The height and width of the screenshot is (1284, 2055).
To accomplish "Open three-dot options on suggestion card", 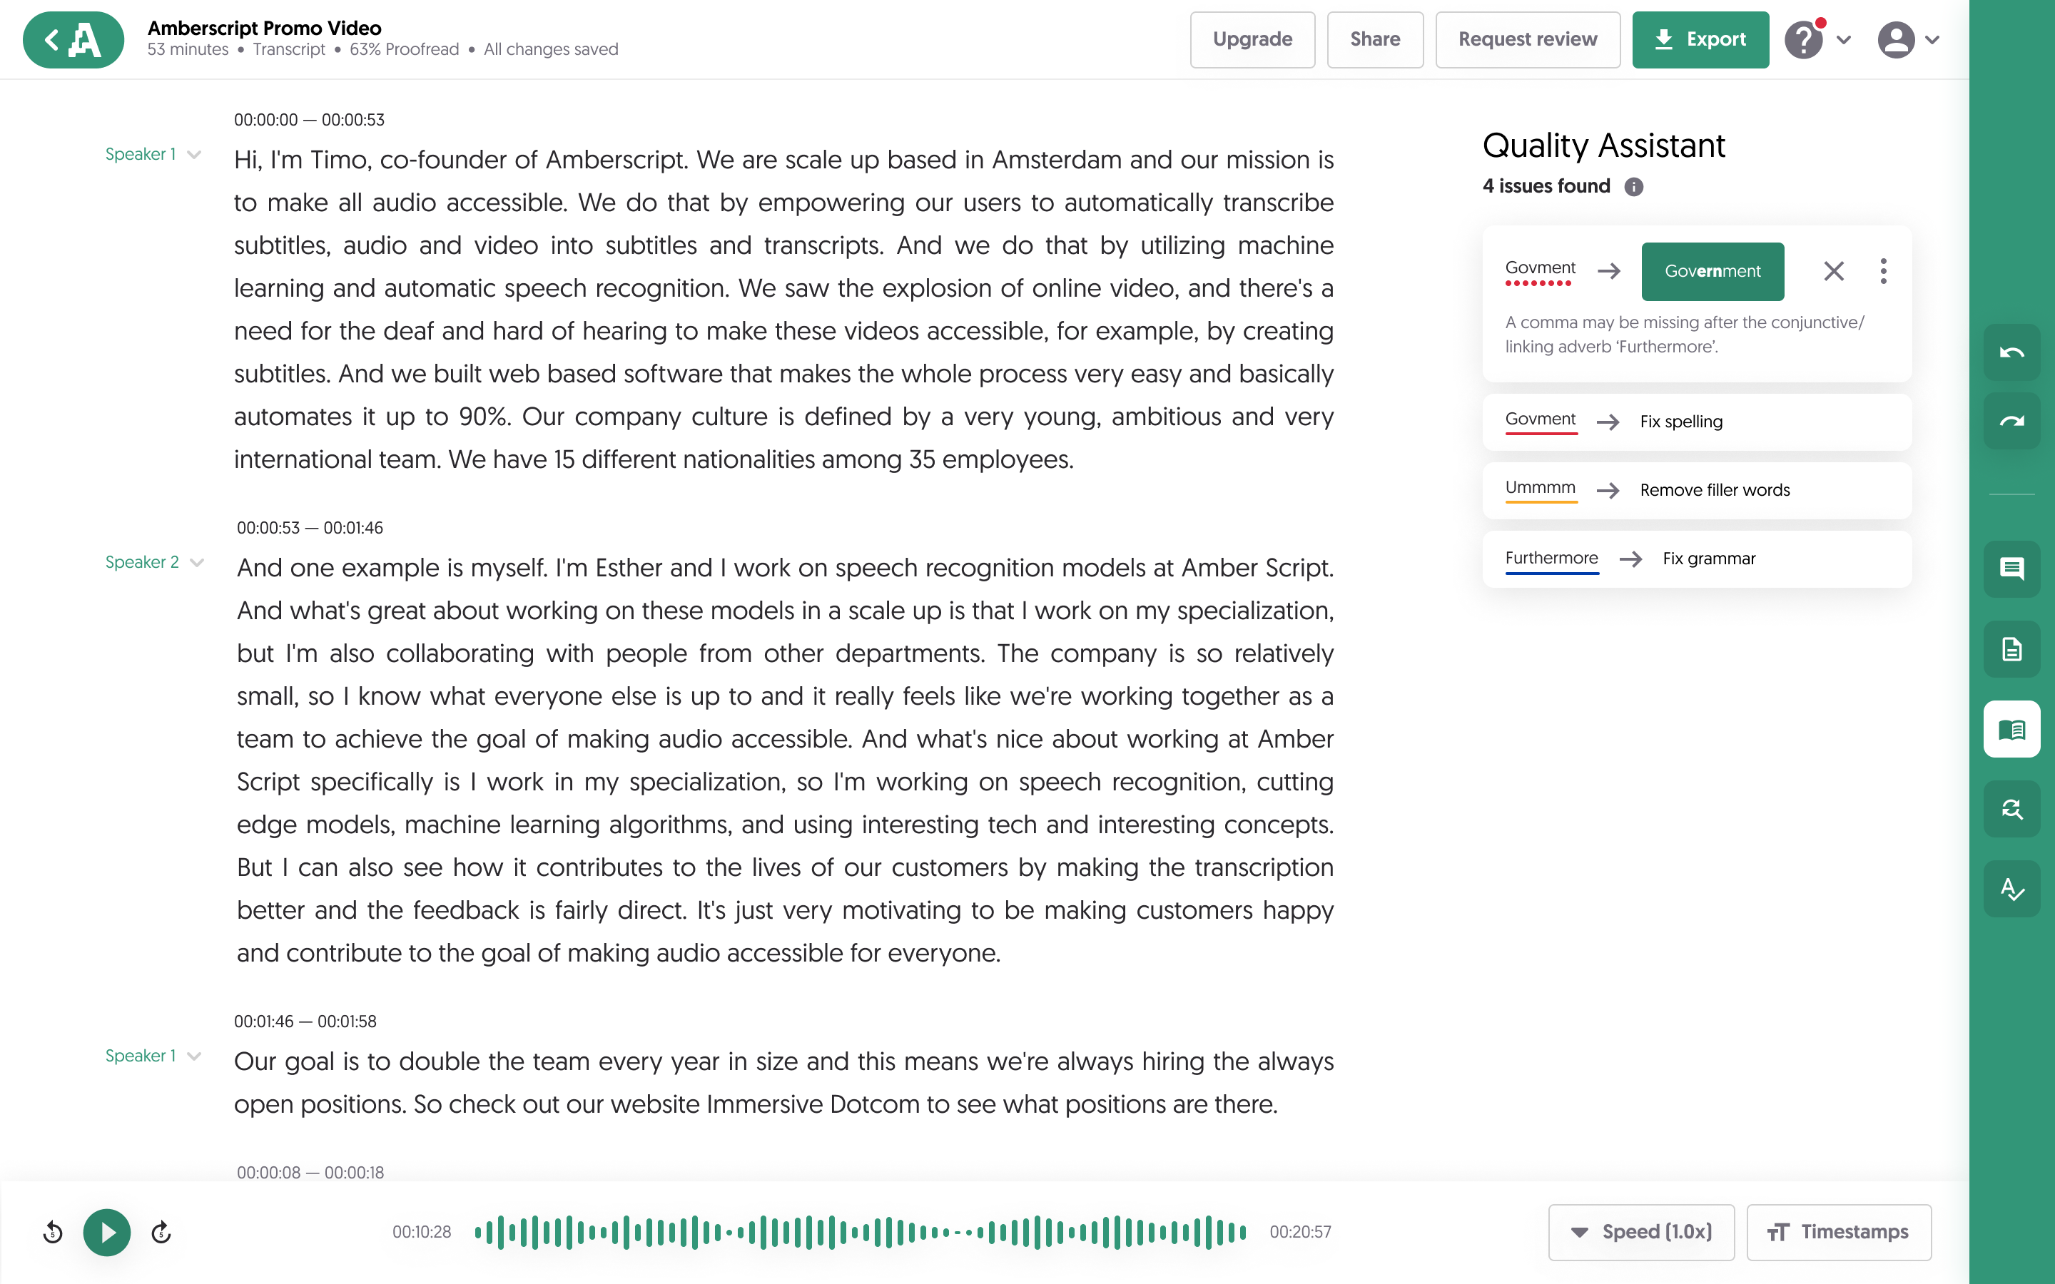I will point(1882,271).
